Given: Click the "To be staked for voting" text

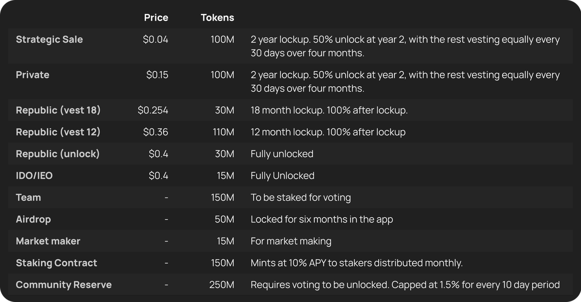Looking at the screenshot, I should pyautogui.click(x=301, y=197).
